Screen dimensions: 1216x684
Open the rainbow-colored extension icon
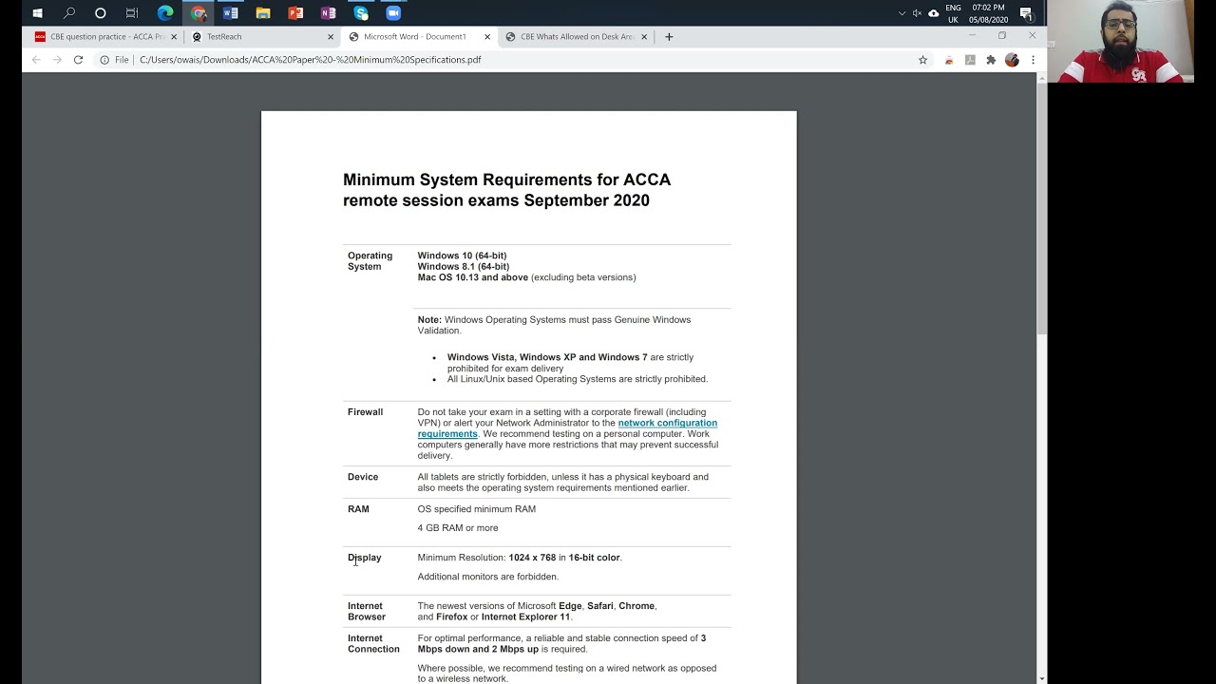pyautogui.click(x=948, y=60)
